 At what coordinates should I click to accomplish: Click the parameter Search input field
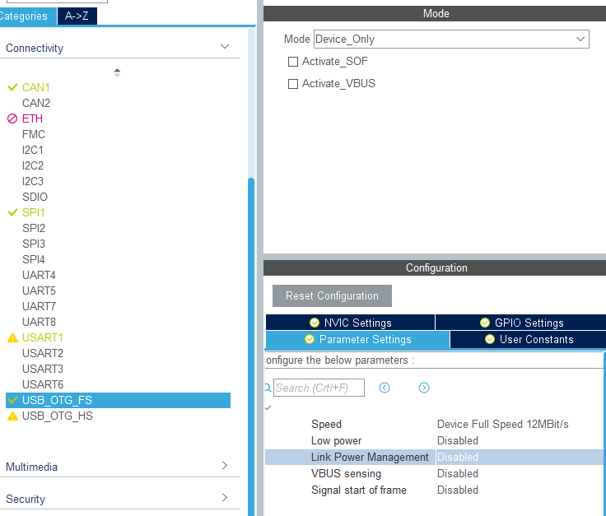(x=319, y=388)
